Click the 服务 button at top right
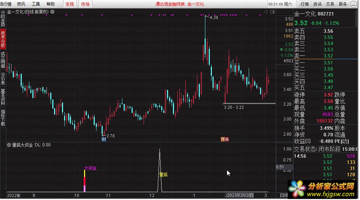The height and width of the screenshot is (200, 360). point(343,4)
